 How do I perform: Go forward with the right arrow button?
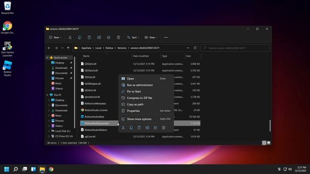coord(56,48)
